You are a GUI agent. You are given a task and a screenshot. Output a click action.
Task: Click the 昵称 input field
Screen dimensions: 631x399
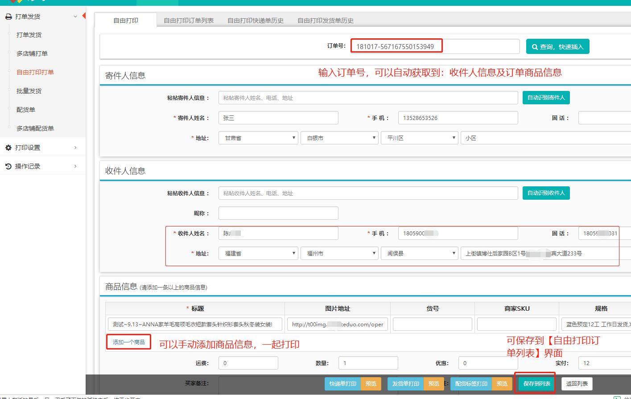pyautogui.click(x=278, y=213)
